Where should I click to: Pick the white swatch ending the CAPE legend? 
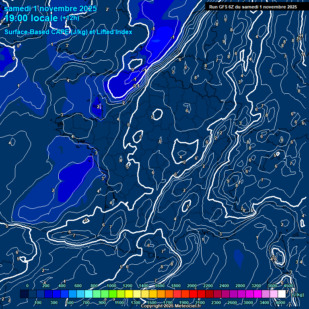[282, 294]
